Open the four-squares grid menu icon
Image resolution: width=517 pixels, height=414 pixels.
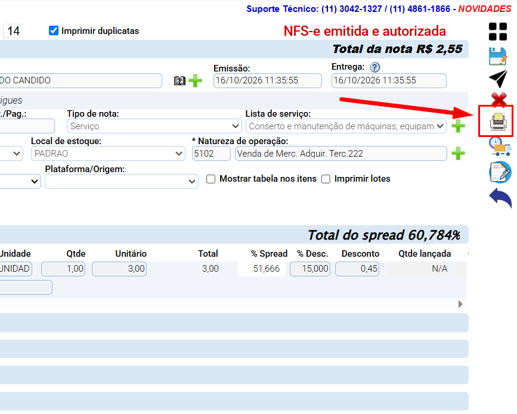click(497, 32)
